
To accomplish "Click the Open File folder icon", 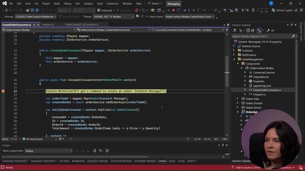I will (x=28, y=10).
